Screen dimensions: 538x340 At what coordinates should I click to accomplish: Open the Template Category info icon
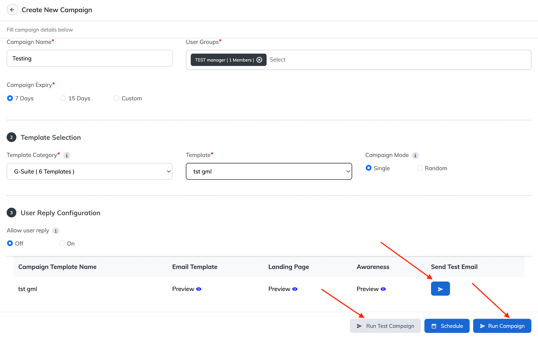click(67, 155)
